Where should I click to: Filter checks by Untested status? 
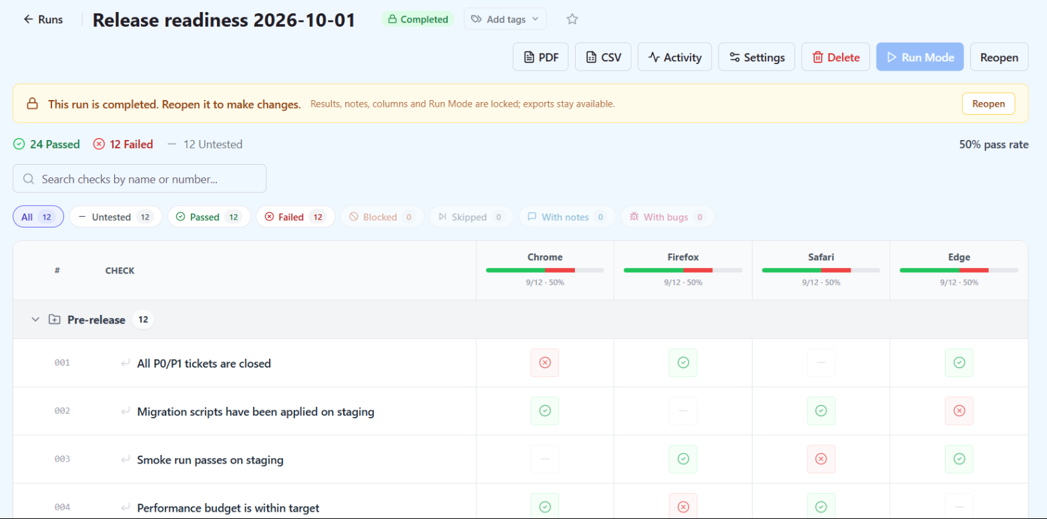[116, 217]
